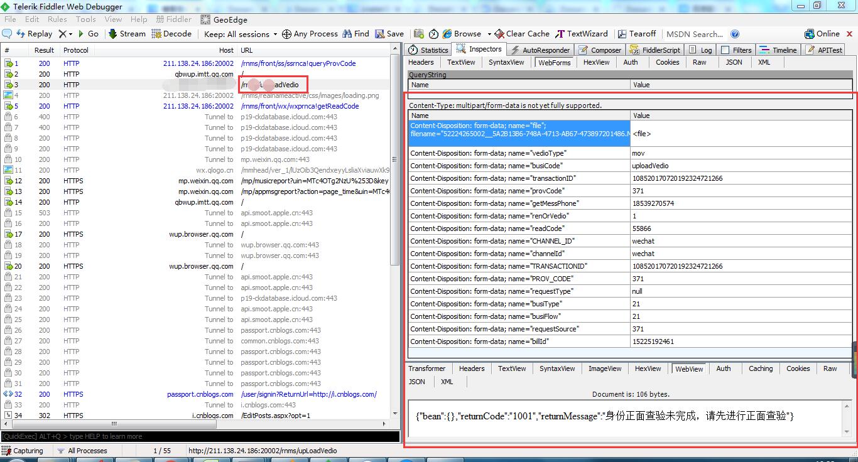Click the Online status indicator

pos(822,34)
